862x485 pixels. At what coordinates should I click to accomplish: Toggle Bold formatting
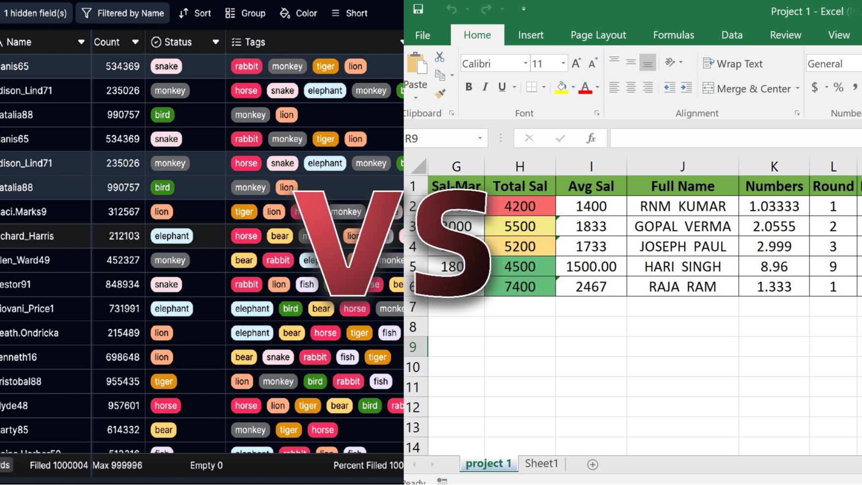pyautogui.click(x=468, y=86)
